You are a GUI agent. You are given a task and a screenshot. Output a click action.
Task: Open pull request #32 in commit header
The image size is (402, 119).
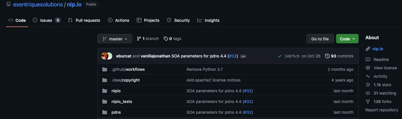(233, 56)
